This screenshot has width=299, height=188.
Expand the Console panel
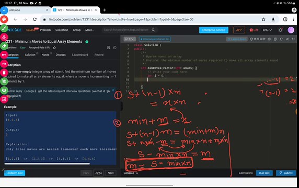[131, 173]
